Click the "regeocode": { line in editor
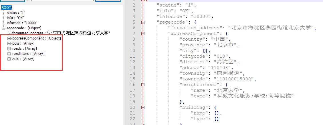This screenshot has height=125, width=323. 177,22
